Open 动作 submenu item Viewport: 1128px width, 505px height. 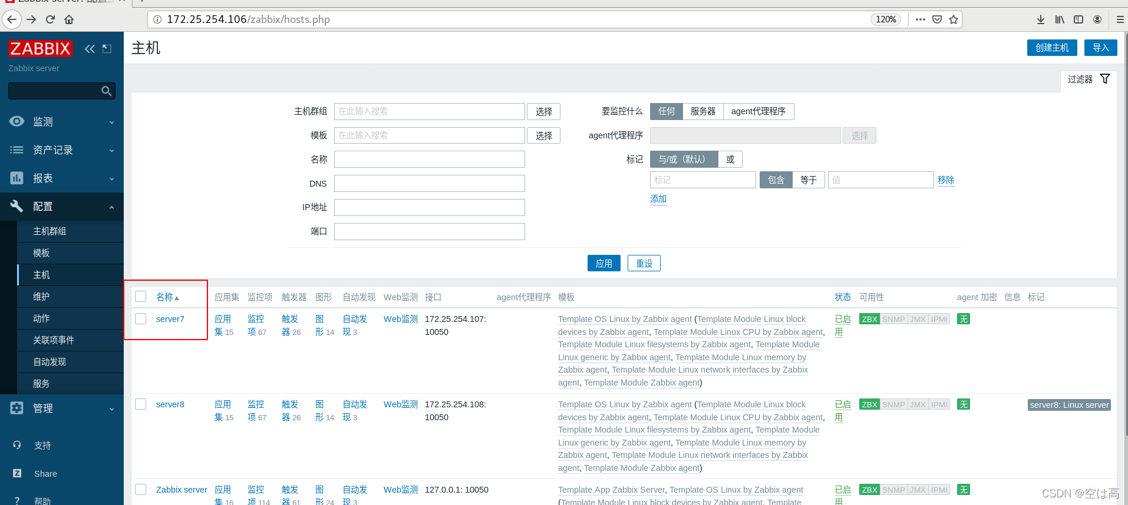[x=70, y=318]
